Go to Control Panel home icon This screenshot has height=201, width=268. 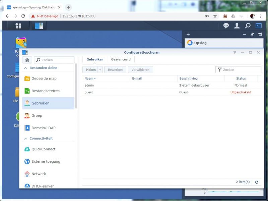point(27,60)
